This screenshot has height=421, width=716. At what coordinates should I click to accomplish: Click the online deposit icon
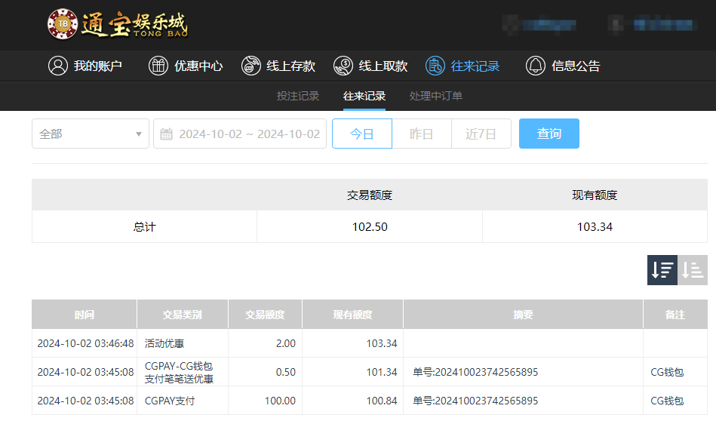point(251,66)
